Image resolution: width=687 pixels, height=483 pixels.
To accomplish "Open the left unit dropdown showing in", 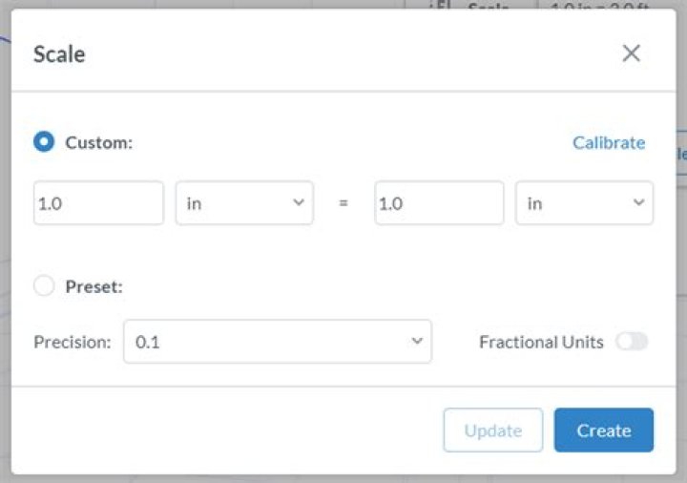I will tap(243, 203).
